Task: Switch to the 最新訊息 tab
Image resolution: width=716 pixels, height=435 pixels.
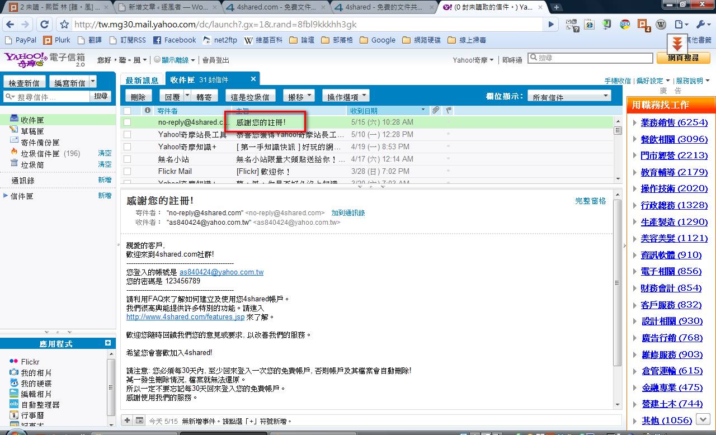Action: click(x=142, y=81)
